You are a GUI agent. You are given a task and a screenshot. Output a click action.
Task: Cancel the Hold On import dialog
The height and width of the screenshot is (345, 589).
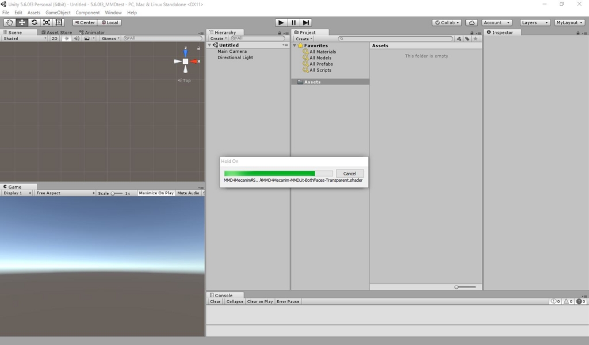point(349,174)
